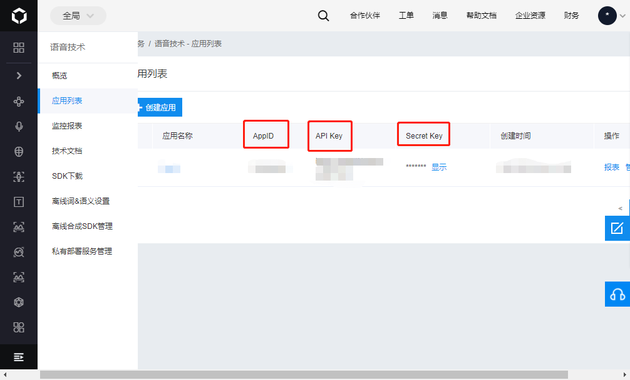Expand the 全局 region dropdown
The image size is (630, 380).
pyautogui.click(x=78, y=15)
